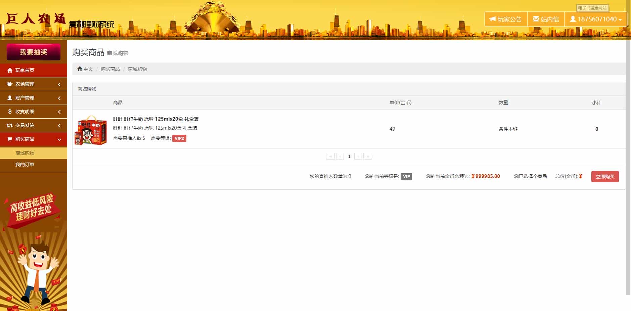Click the 小计 column header

point(597,103)
